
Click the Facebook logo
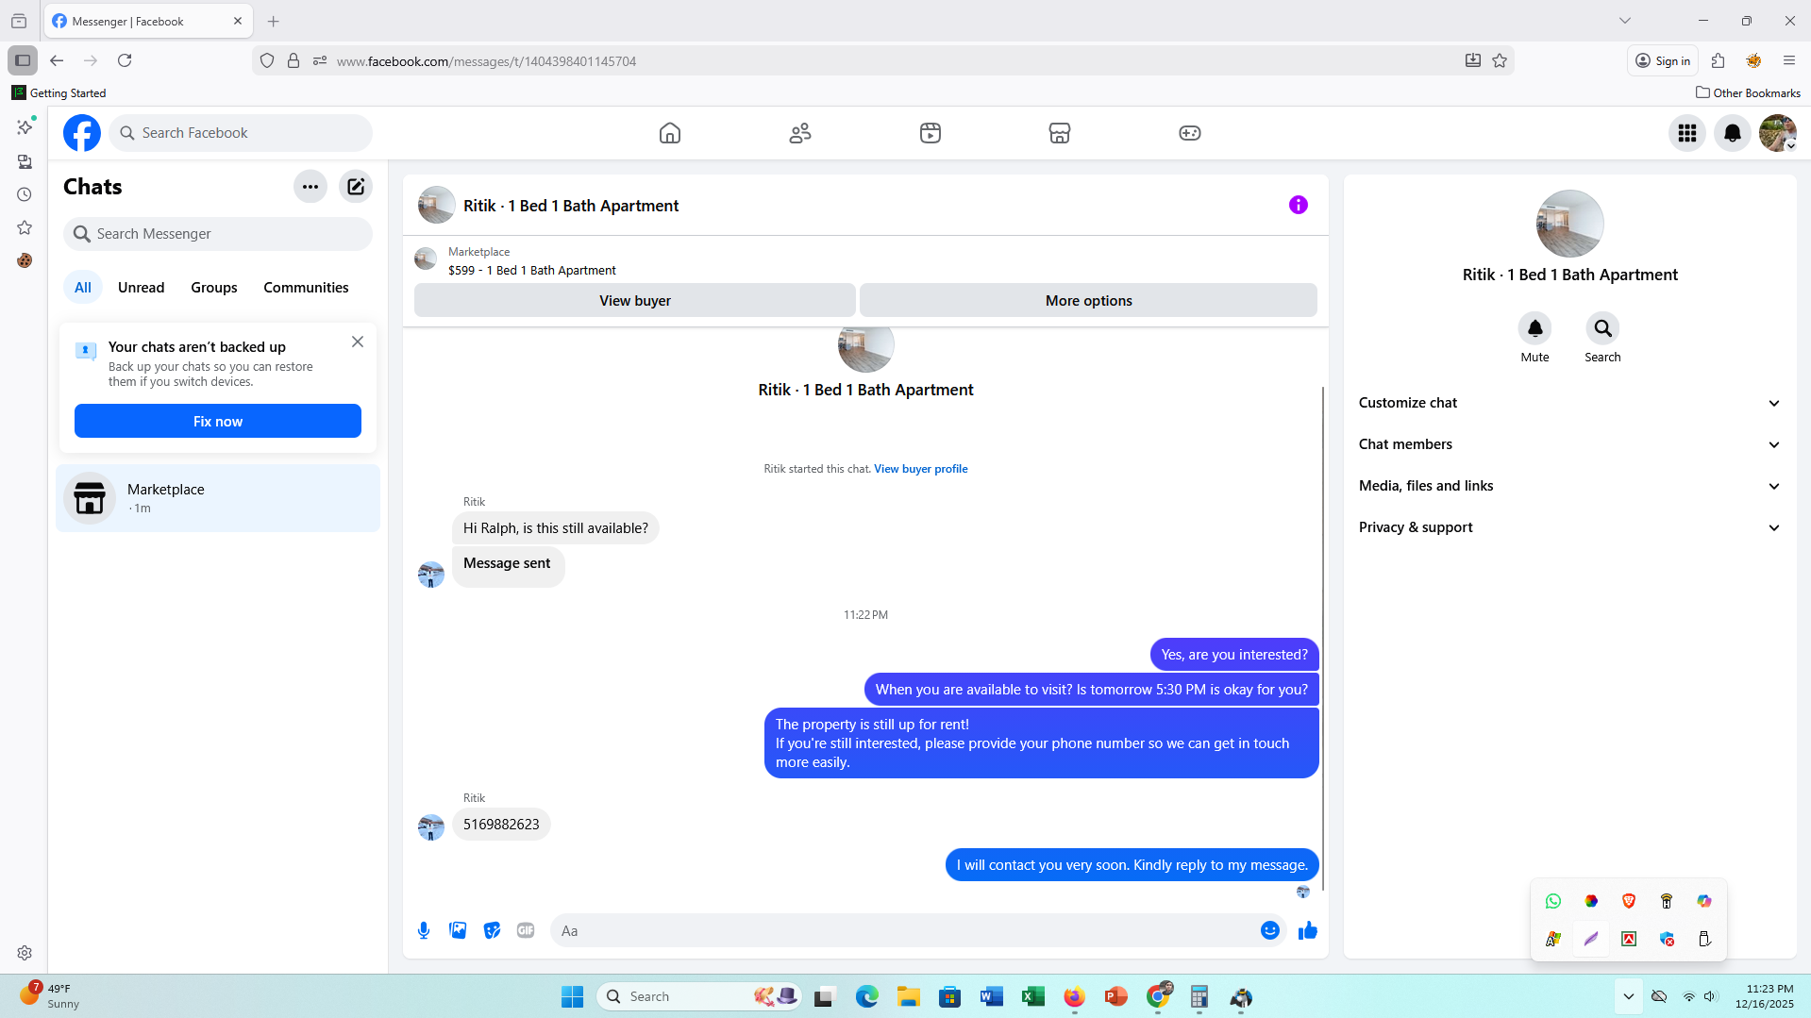pos(82,133)
